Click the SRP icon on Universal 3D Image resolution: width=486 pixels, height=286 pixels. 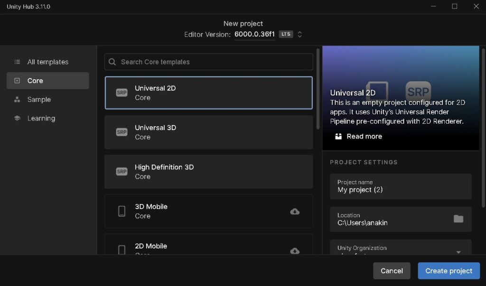click(x=121, y=132)
